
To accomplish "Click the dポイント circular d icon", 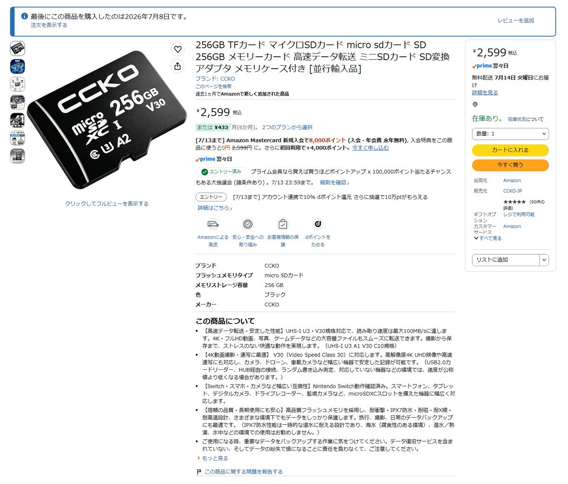I will tap(318, 224).
